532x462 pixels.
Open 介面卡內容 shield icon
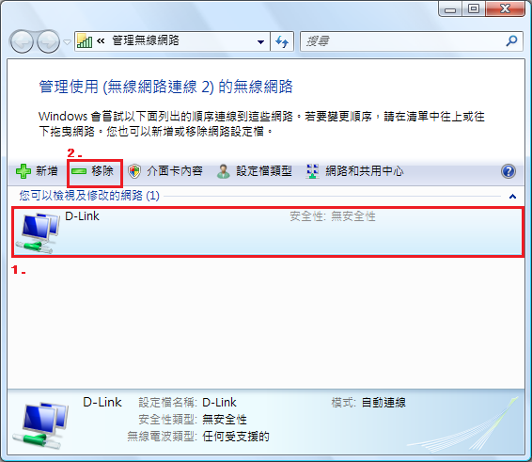[x=134, y=171]
